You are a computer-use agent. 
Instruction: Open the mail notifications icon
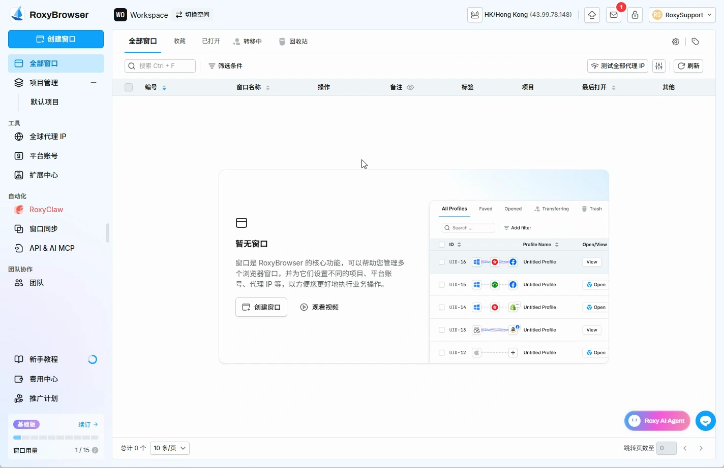click(x=614, y=15)
